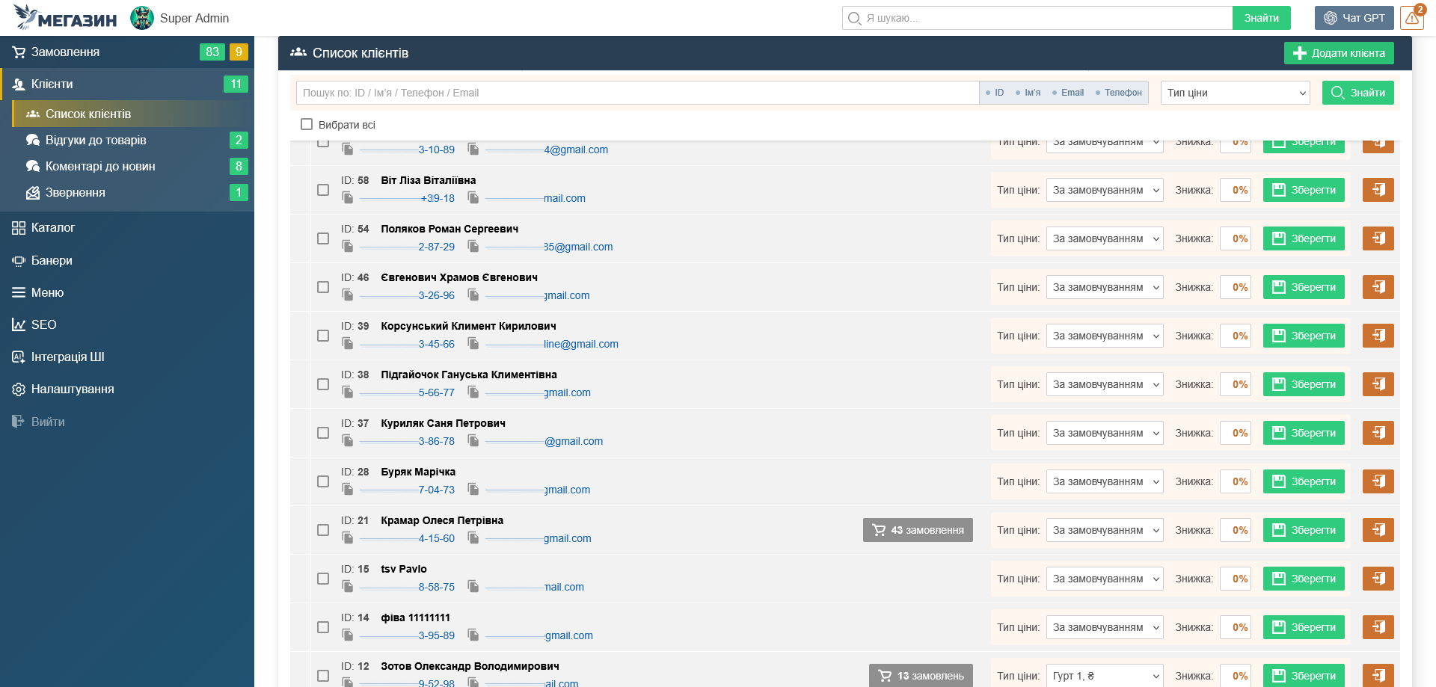The height and width of the screenshot is (687, 1436).
Task: Click orange login icon for Куриляк Саня
Action: [x=1378, y=433]
